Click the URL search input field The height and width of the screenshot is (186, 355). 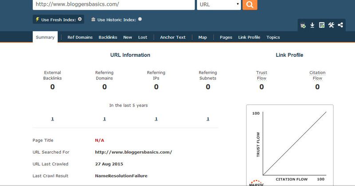[x=114, y=4]
